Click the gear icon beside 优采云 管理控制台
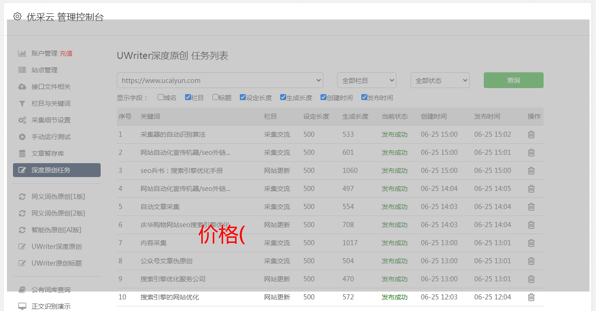Image resolution: width=596 pixels, height=311 pixels. 17,17
